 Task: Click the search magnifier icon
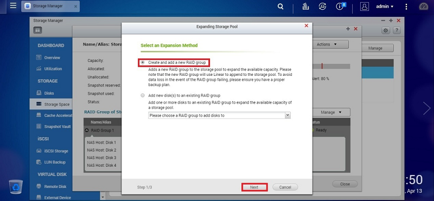280,7
